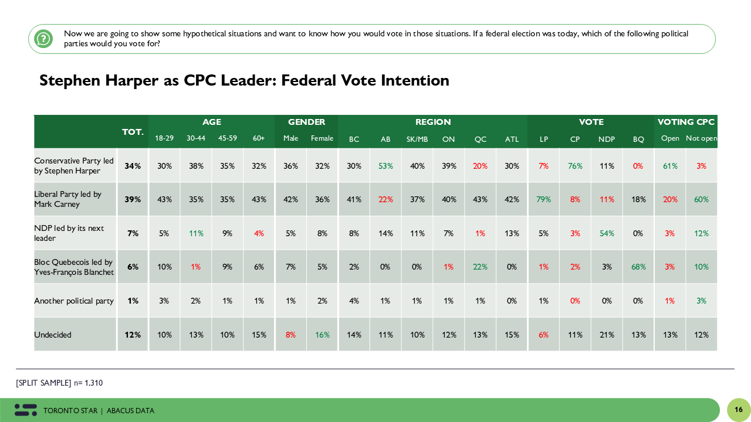The image size is (751, 422).
Task: Select the Bloc Quebecois row label
Action: click(x=74, y=267)
